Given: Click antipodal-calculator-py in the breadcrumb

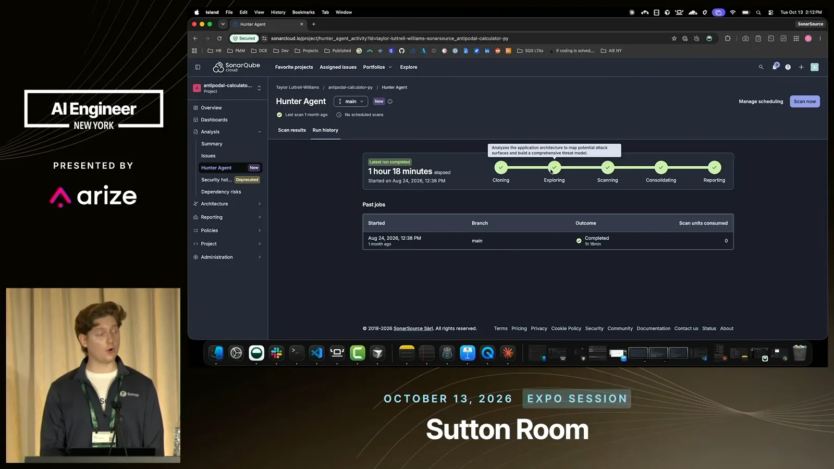Looking at the screenshot, I should (x=350, y=88).
